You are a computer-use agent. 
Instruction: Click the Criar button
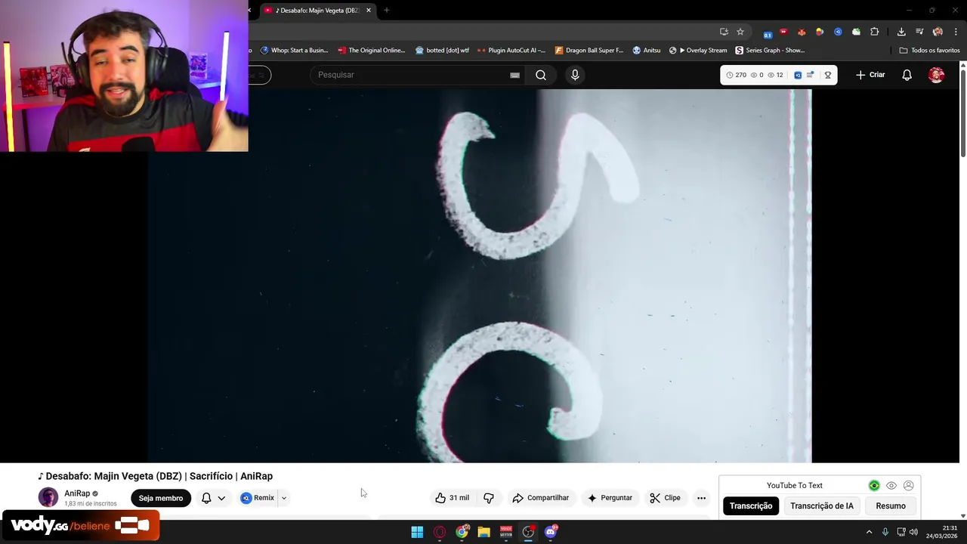pos(870,75)
